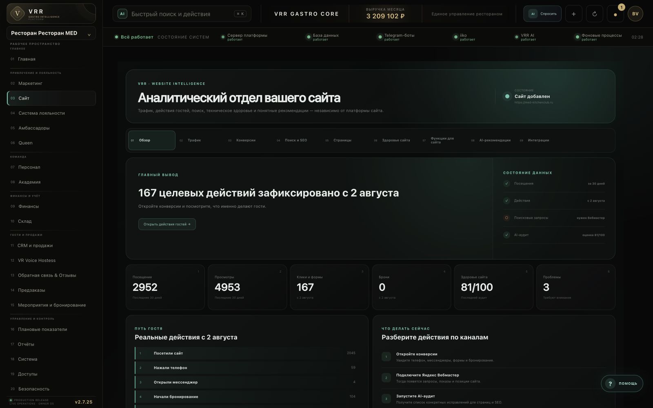Viewport: 653px width, 408px height.
Task: Open Обратная связь & Отзывы section
Action: point(51,275)
